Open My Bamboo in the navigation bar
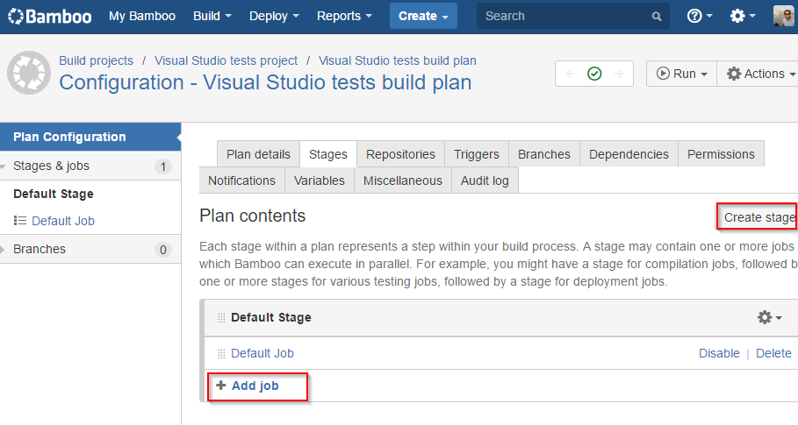The image size is (798, 425). click(142, 17)
